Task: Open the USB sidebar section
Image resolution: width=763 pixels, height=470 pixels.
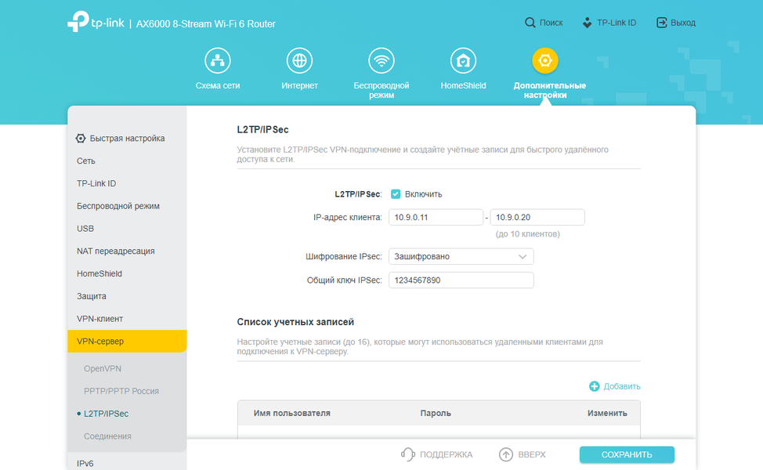Action: click(127, 229)
